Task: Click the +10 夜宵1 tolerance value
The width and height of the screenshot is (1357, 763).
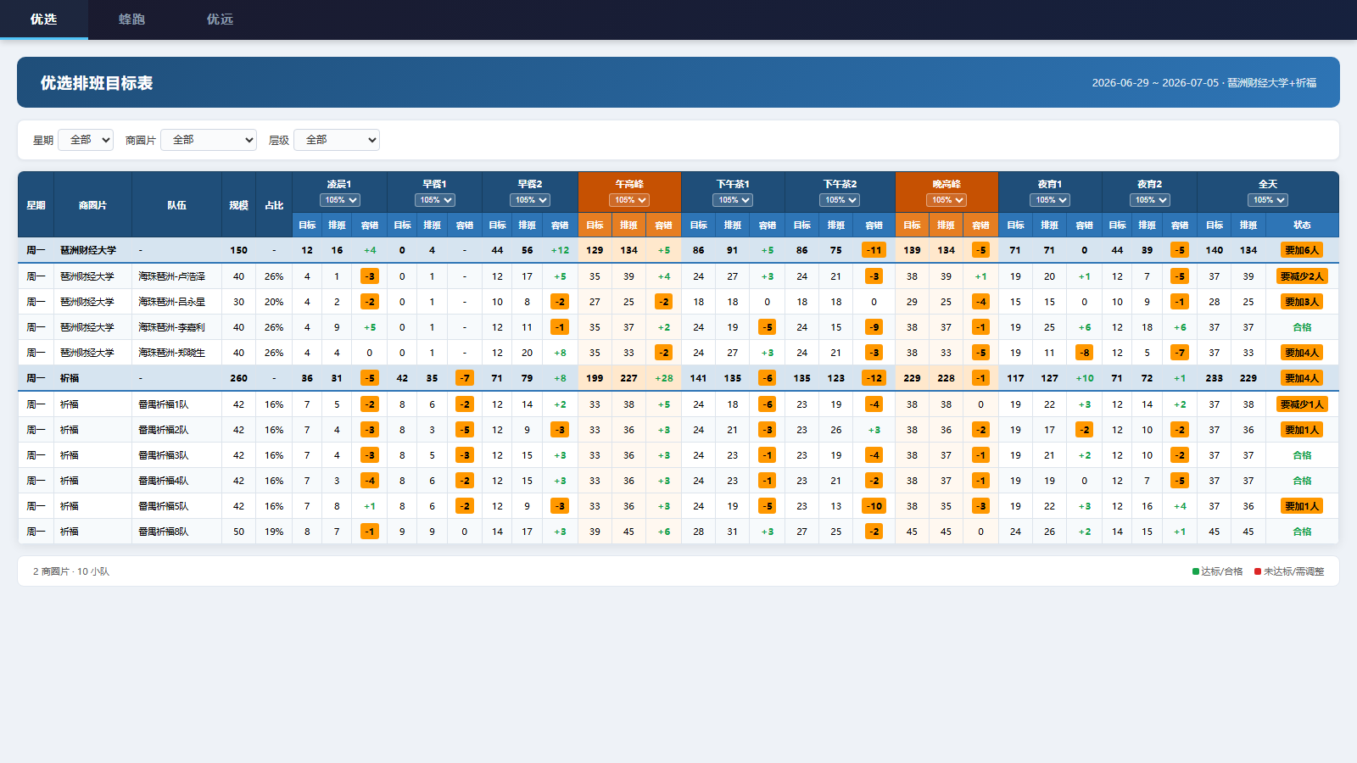Action: (1084, 378)
